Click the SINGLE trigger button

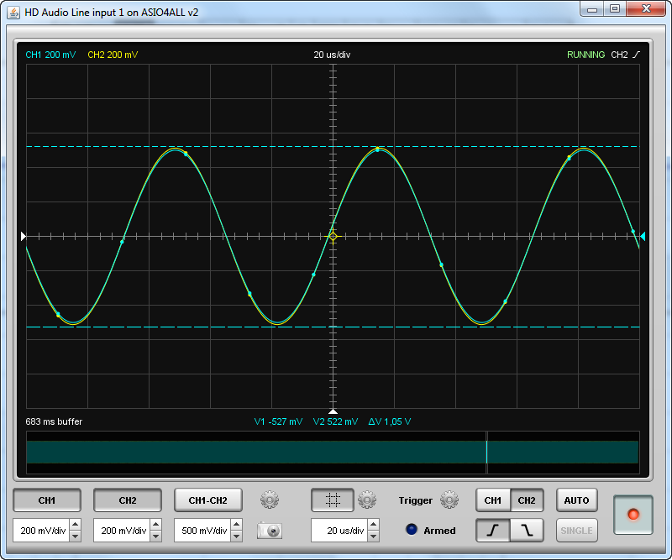pos(576,531)
